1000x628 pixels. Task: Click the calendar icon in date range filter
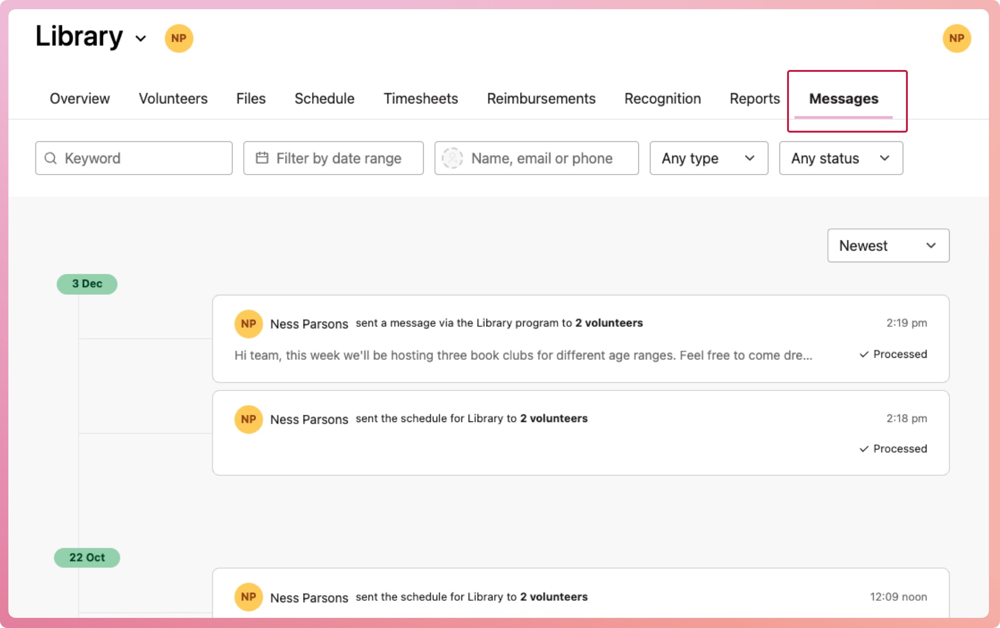pyautogui.click(x=262, y=158)
